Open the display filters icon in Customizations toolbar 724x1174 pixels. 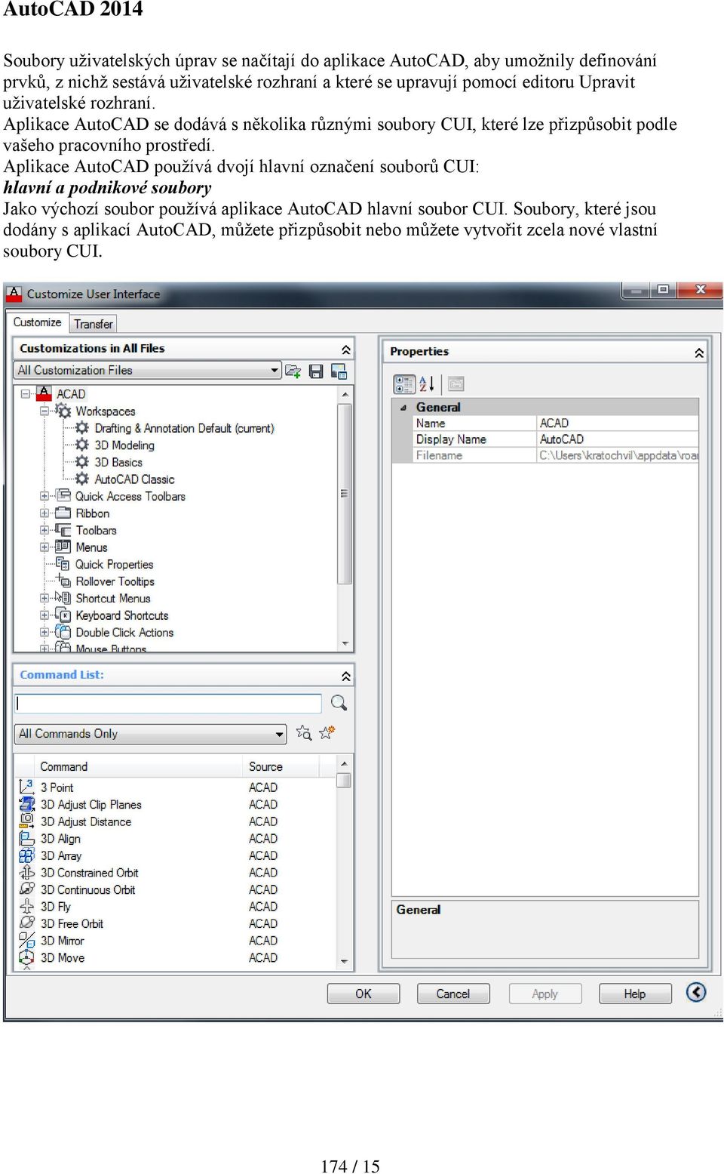tap(339, 371)
